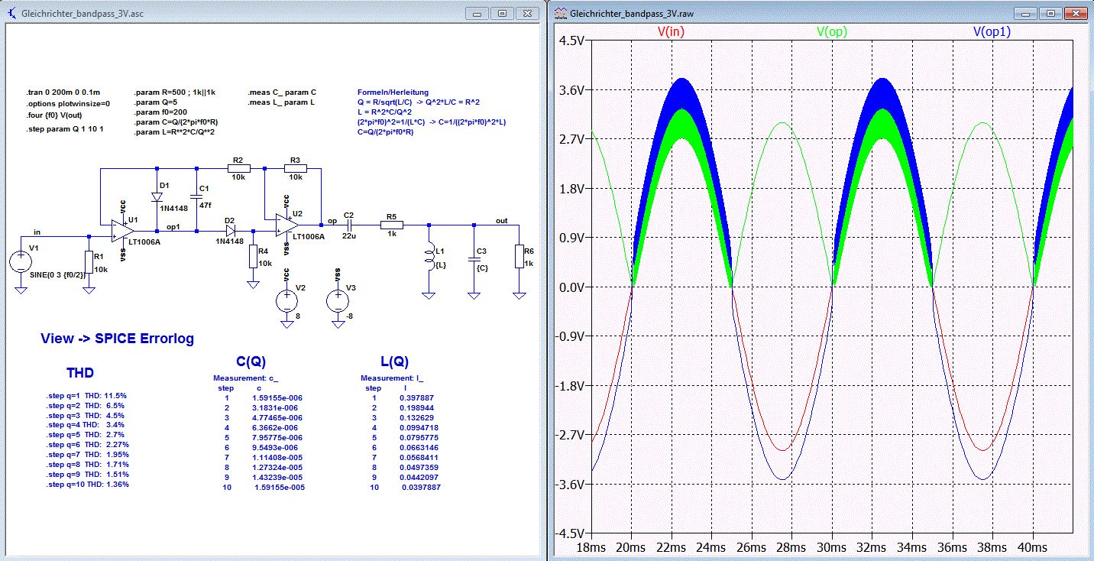Select the C1 47f capacitor
Viewport: 1094px width, 561px height.
(196, 195)
